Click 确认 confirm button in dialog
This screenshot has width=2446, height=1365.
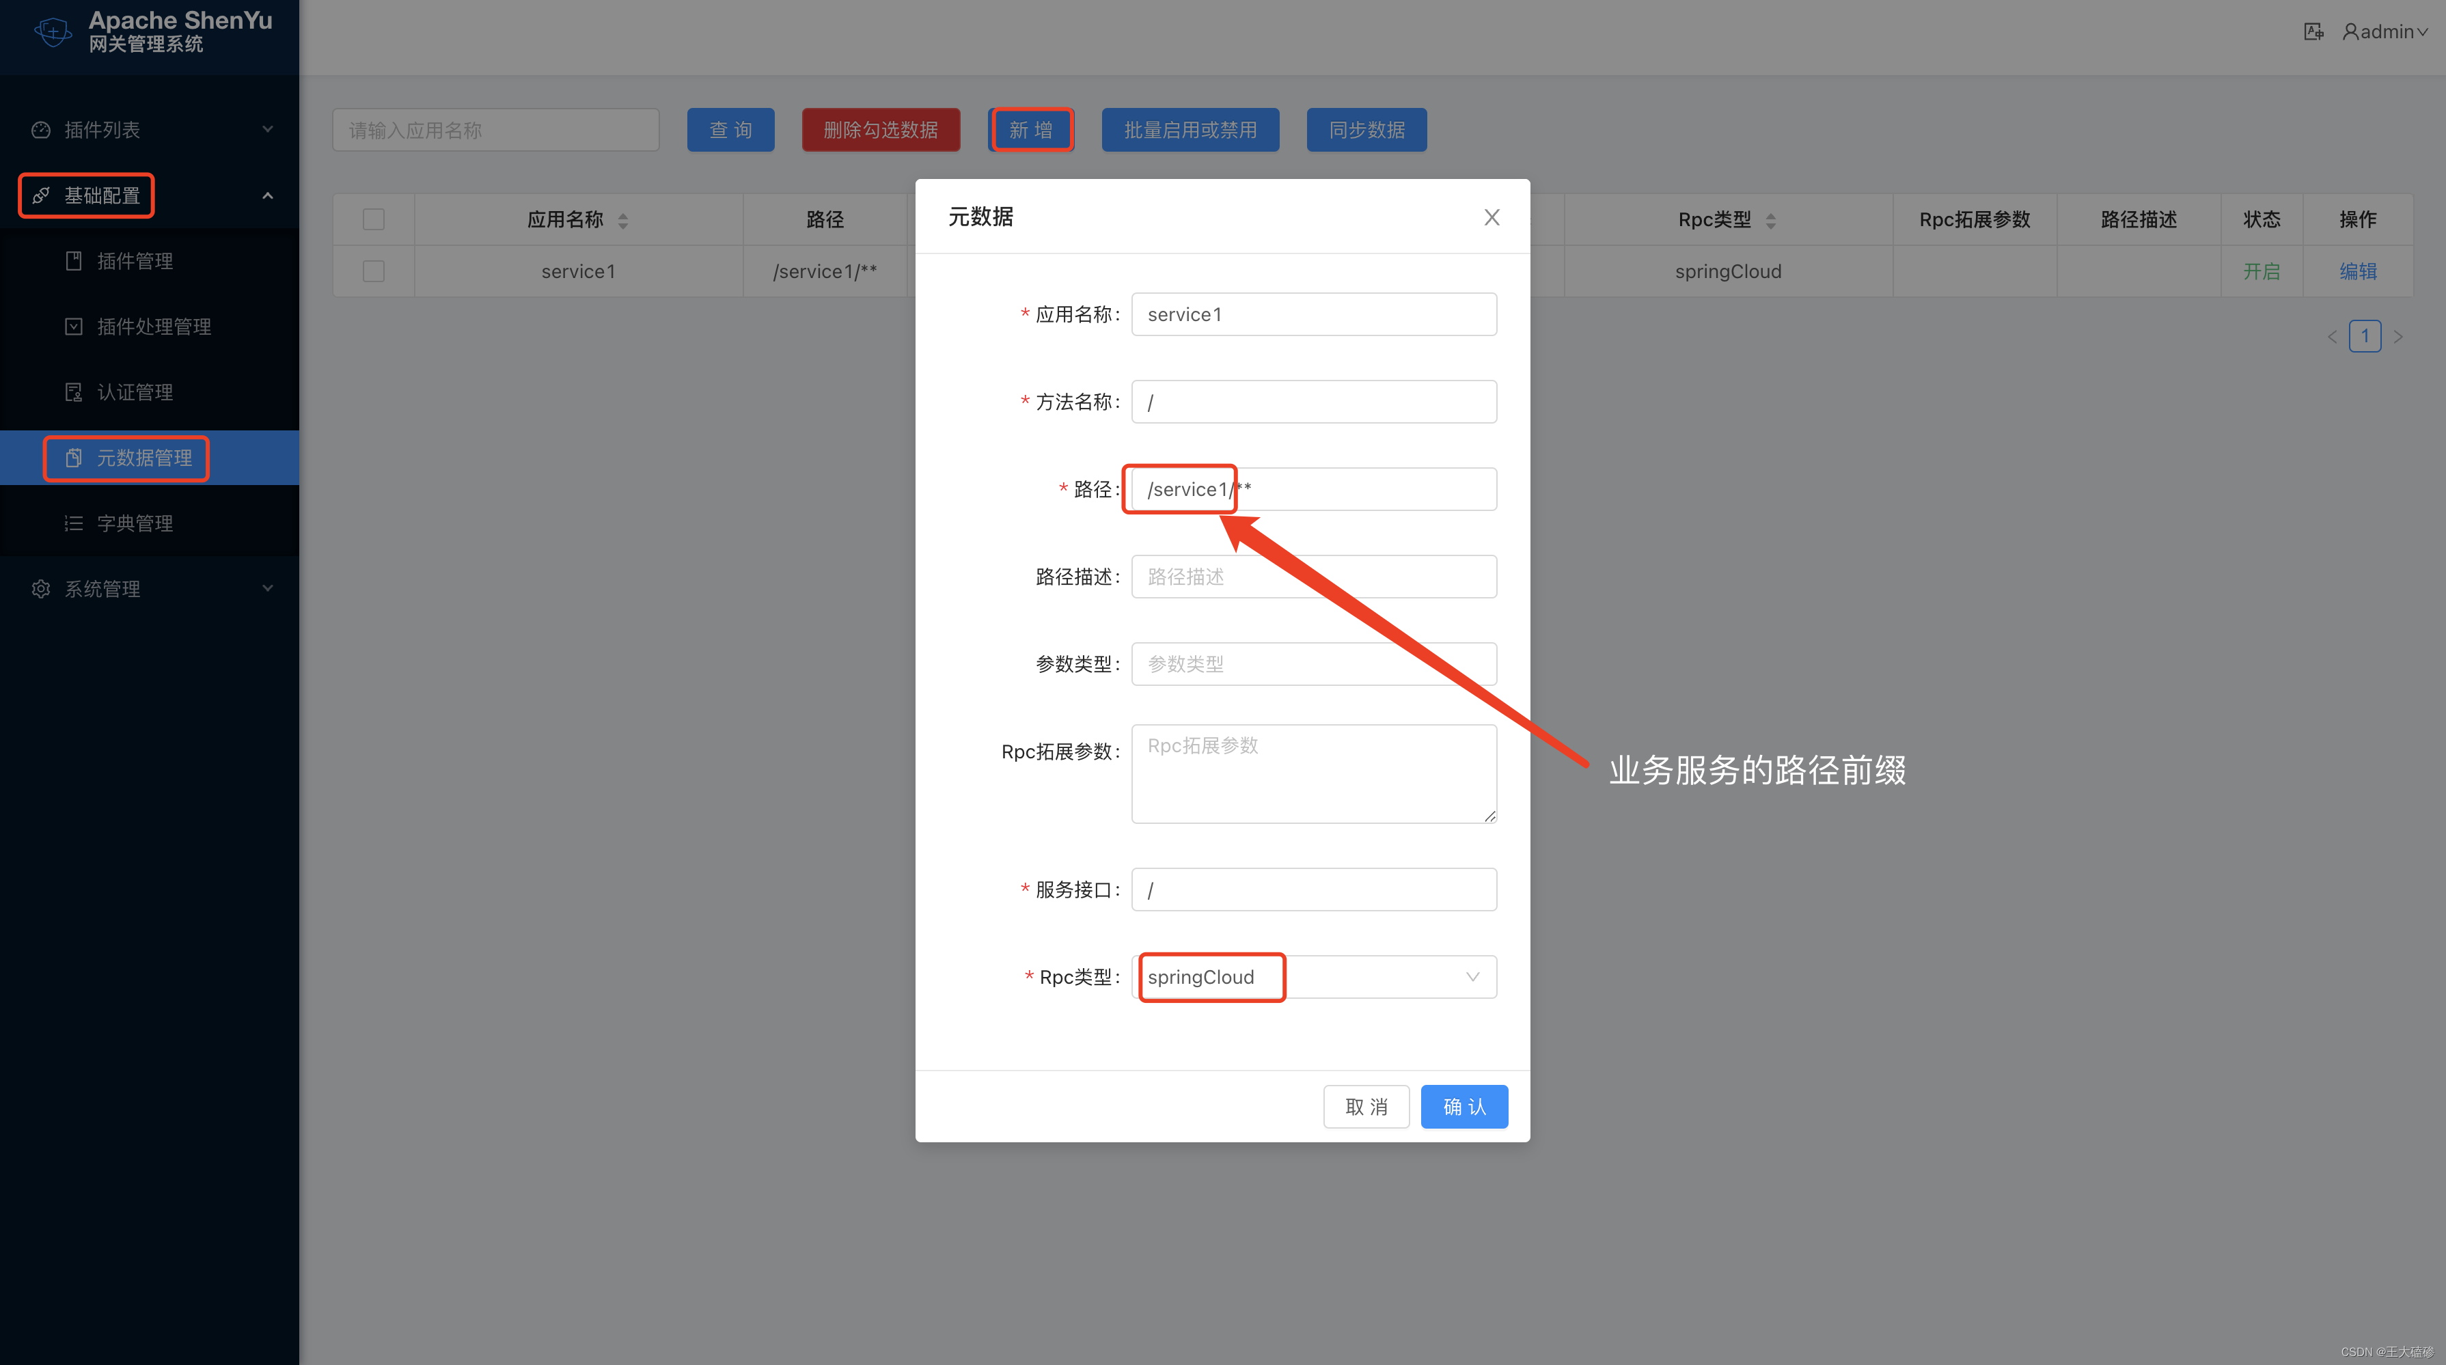coord(1464,1107)
